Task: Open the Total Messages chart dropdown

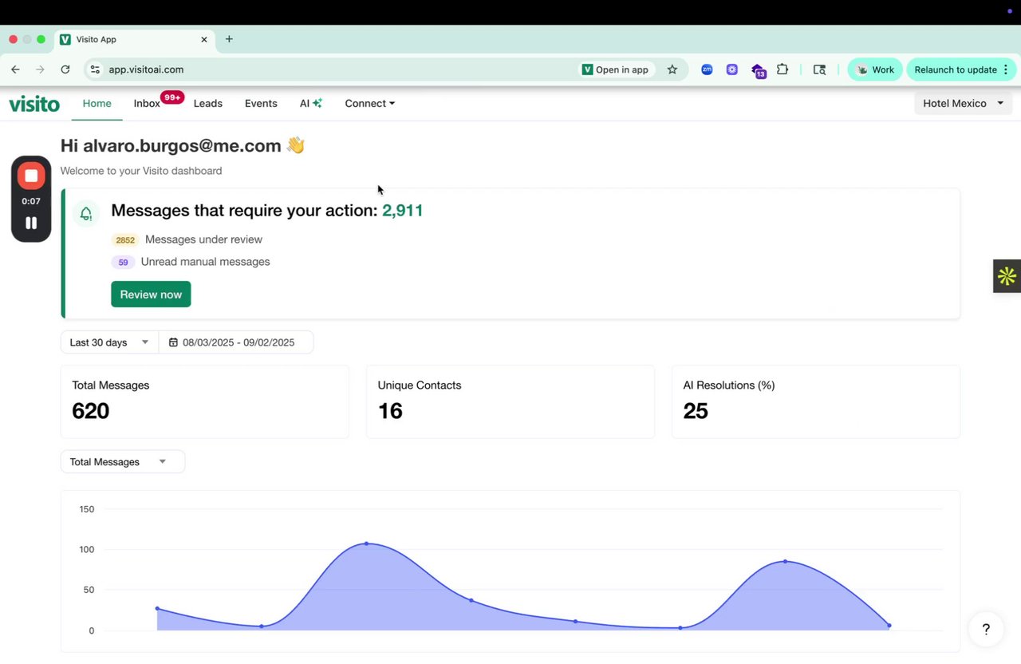Action: click(x=122, y=462)
